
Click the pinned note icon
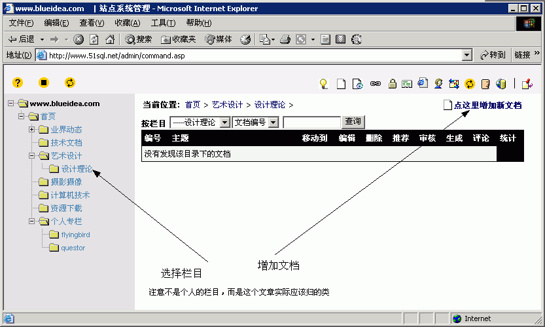[x=527, y=84]
